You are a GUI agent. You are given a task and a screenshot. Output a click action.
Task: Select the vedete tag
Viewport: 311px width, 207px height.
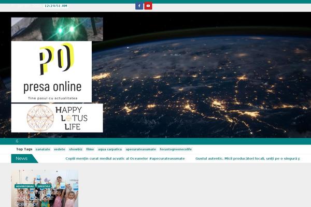[60, 149]
